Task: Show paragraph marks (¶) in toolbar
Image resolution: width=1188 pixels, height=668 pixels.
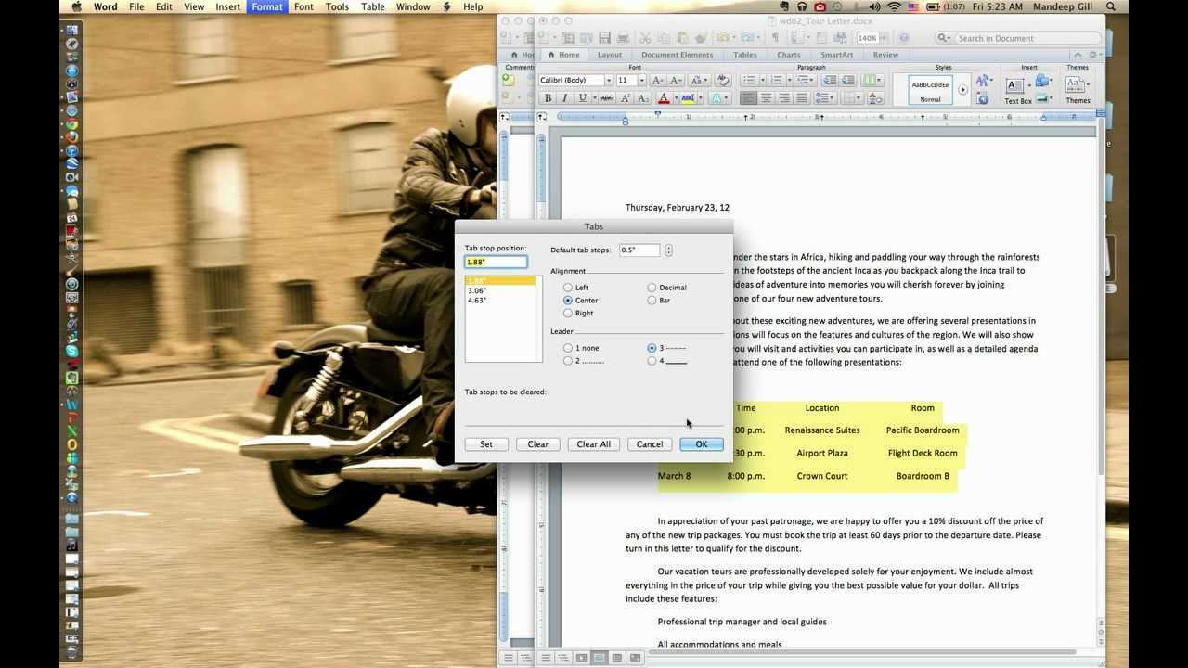Action: [775, 38]
